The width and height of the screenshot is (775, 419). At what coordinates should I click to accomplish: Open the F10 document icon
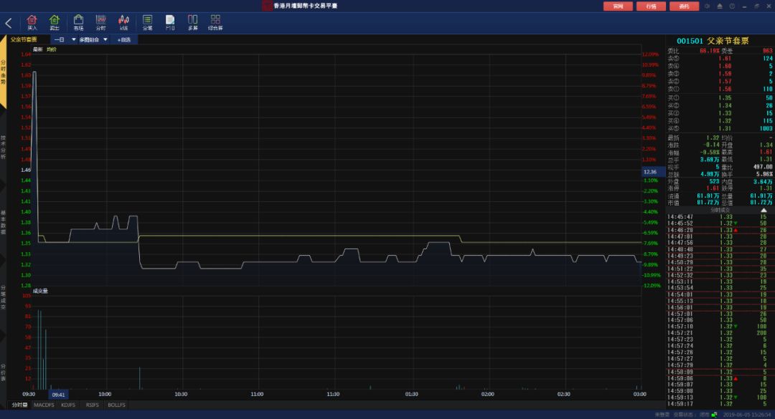[170, 22]
